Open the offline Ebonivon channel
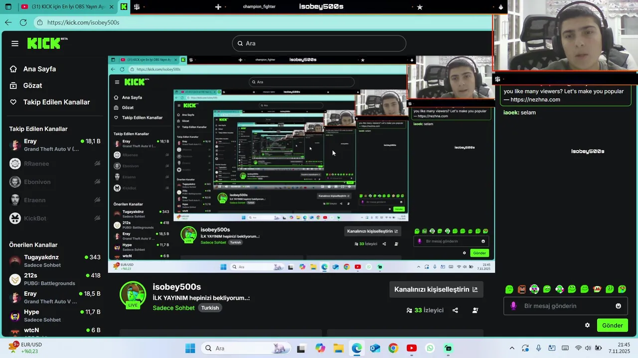The image size is (638, 358). click(55, 182)
